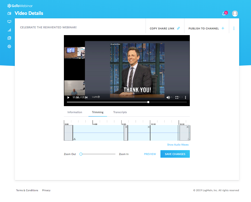The image size is (251, 202).
Task: Open Settings via the gear icon
Action: (9, 46)
